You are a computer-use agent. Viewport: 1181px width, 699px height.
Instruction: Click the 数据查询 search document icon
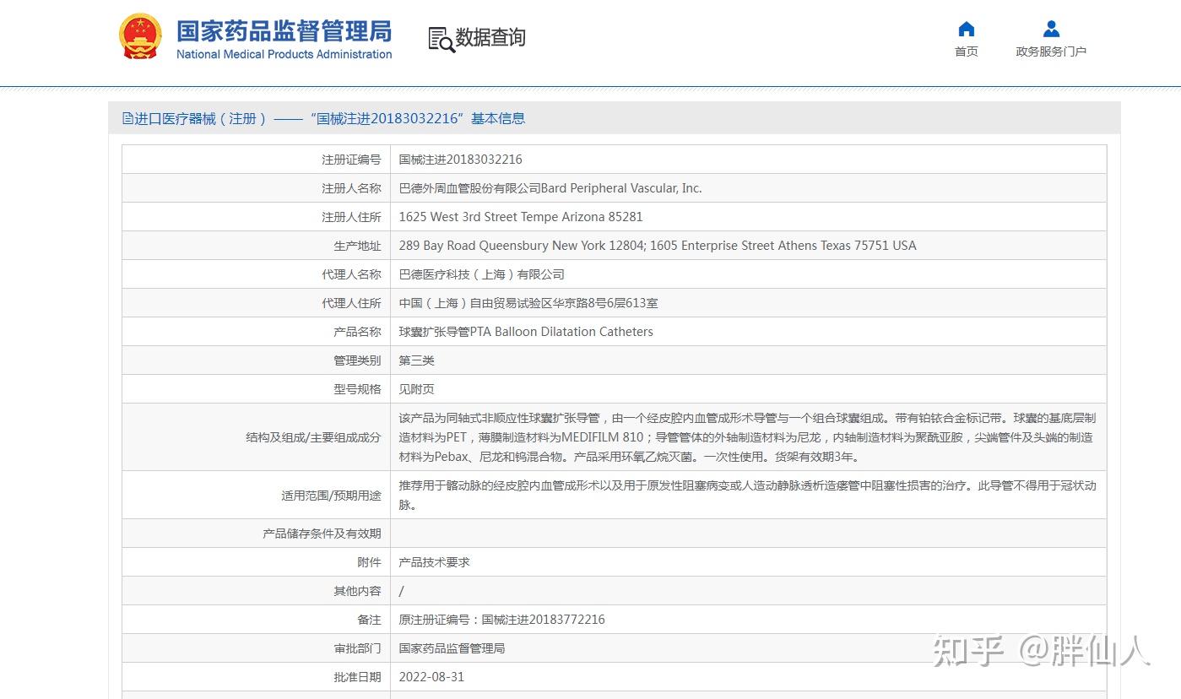tap(441, 39)
